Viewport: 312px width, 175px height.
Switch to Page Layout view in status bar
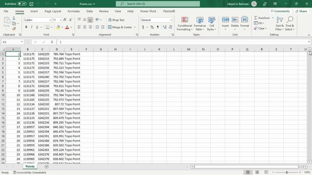[x=257, y=172]
